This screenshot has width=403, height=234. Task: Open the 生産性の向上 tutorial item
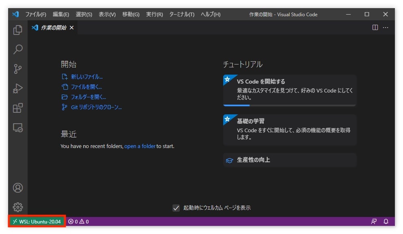290,160
